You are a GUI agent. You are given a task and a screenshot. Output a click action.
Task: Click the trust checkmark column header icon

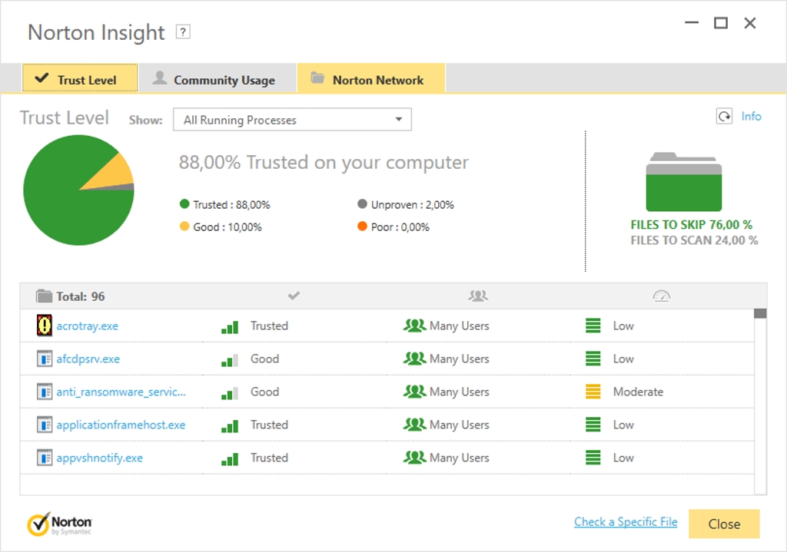294,296
